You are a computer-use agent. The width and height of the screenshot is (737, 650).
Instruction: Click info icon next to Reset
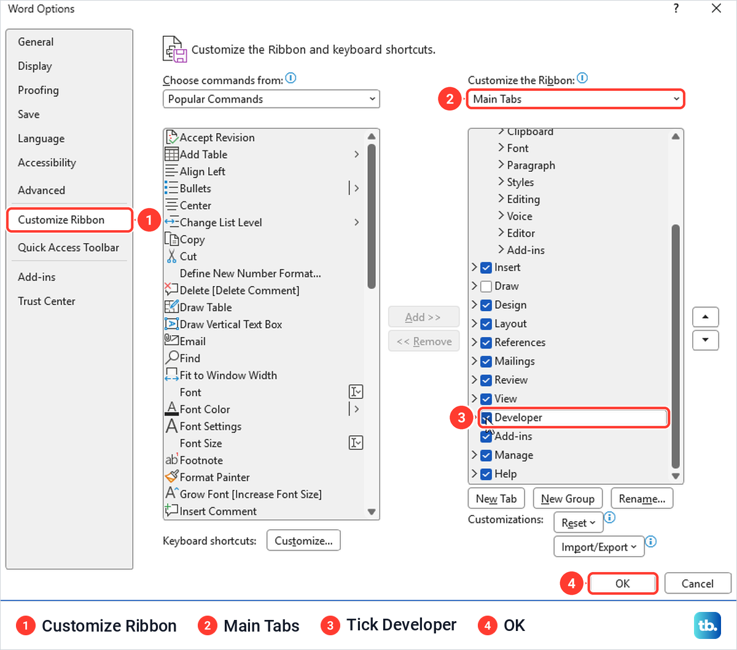pos(609,517)
